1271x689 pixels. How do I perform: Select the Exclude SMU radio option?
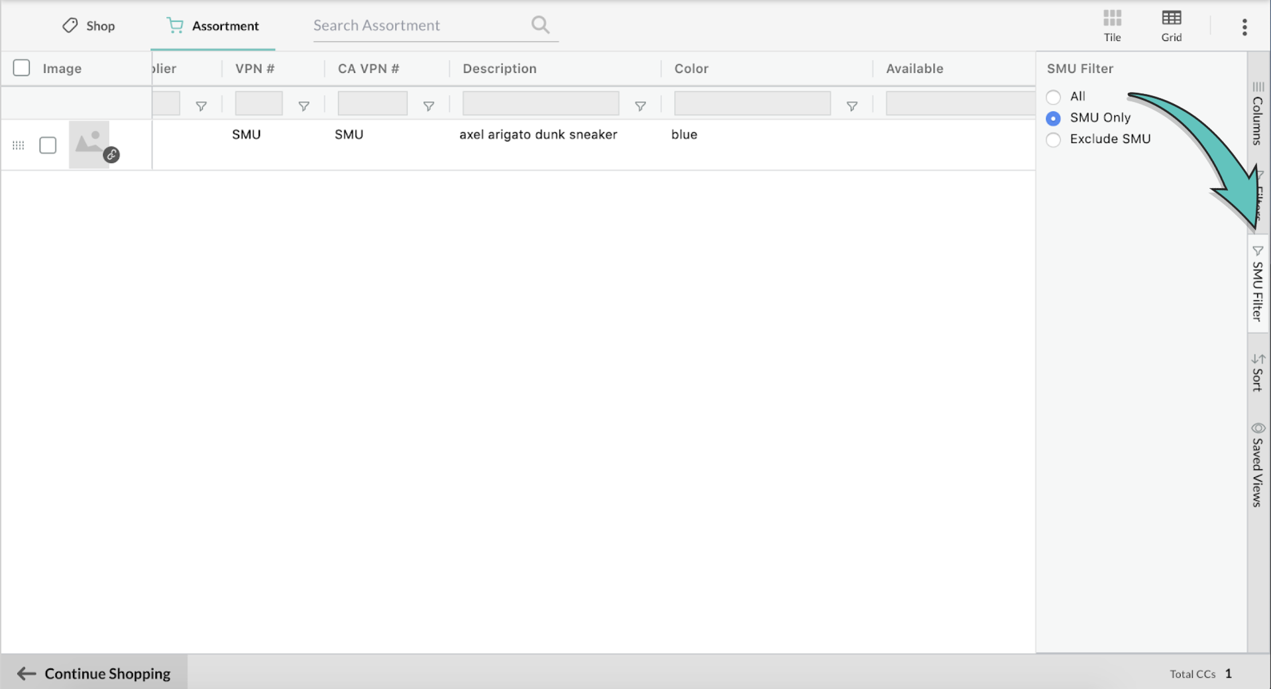pyautogui.click(x=1053, y=139)
